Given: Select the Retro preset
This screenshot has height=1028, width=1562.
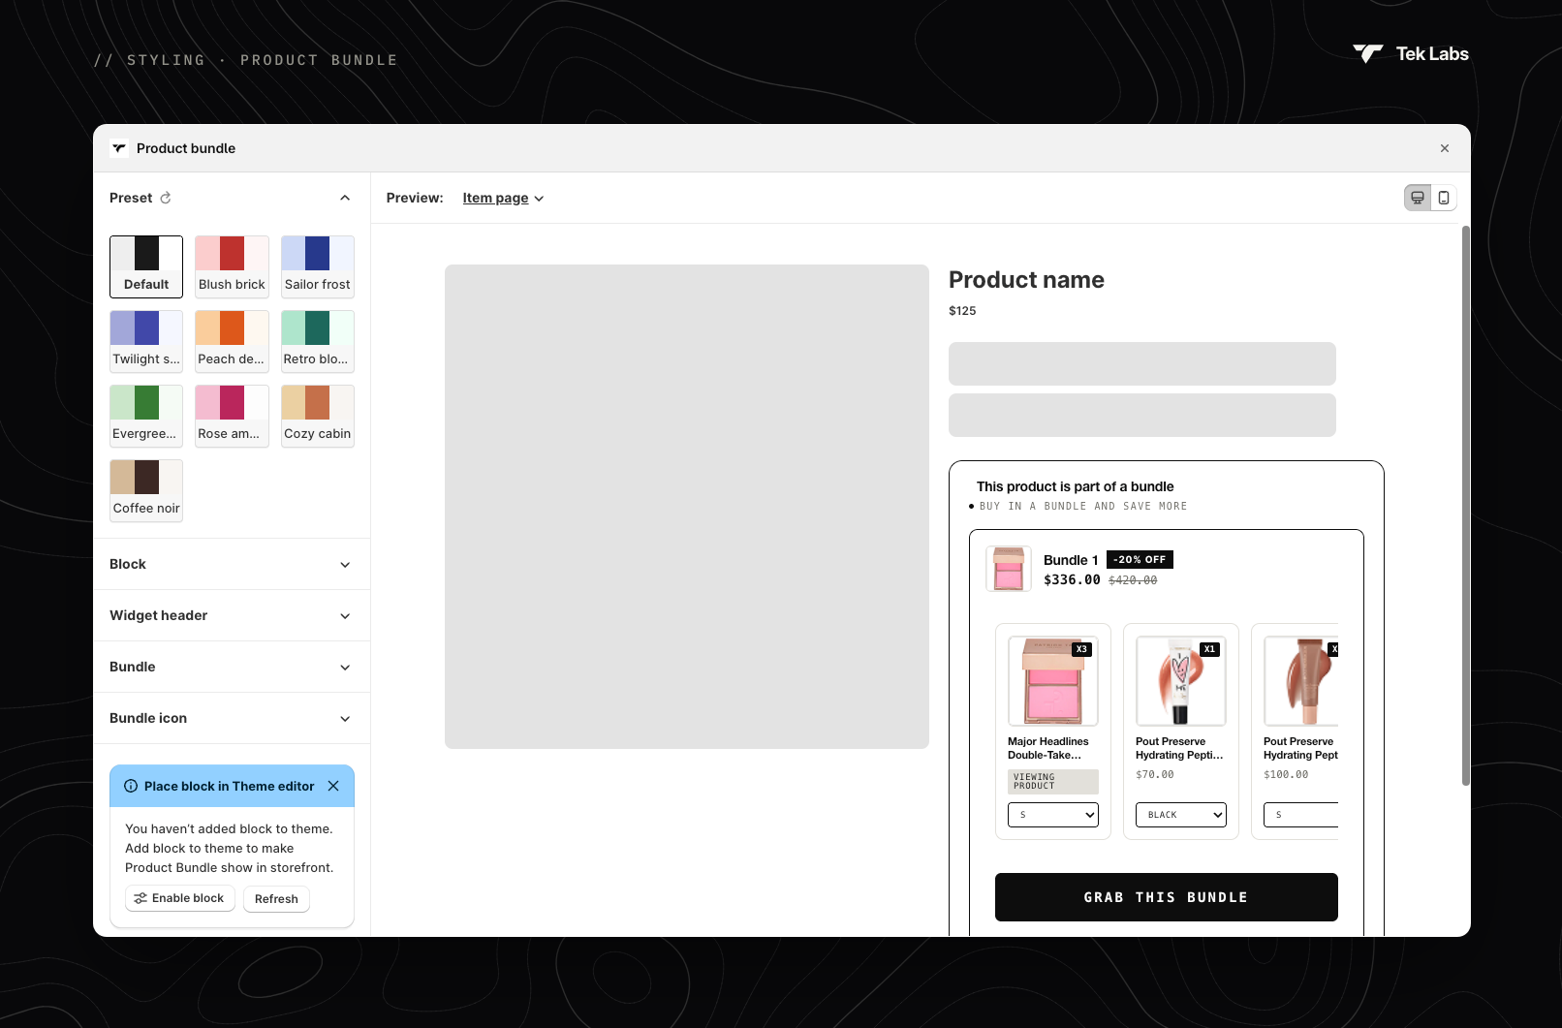Looking at the screenshot, I should point(318,341).
